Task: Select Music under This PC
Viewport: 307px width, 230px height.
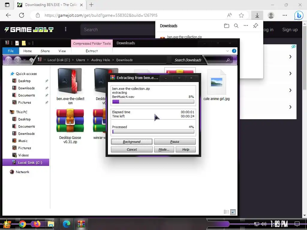Action: point(23,141)
